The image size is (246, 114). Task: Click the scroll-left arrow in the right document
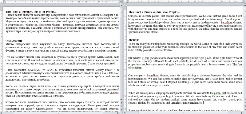point(125,113)
